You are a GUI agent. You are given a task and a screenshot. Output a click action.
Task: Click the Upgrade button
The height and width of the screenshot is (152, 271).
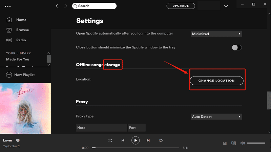pos(181,6)
